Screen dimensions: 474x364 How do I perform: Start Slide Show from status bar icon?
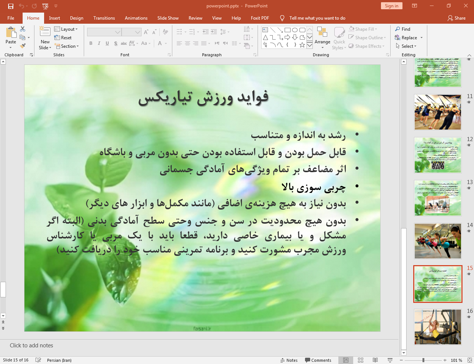click(x=390, y=360)
